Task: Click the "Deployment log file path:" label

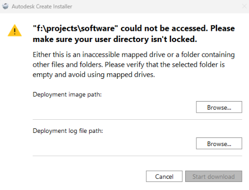Action: pos(68,131)
